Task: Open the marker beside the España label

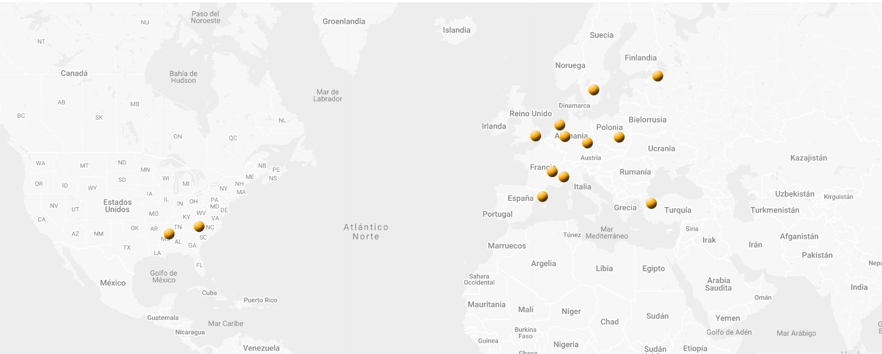Action: tap(542, 196)
